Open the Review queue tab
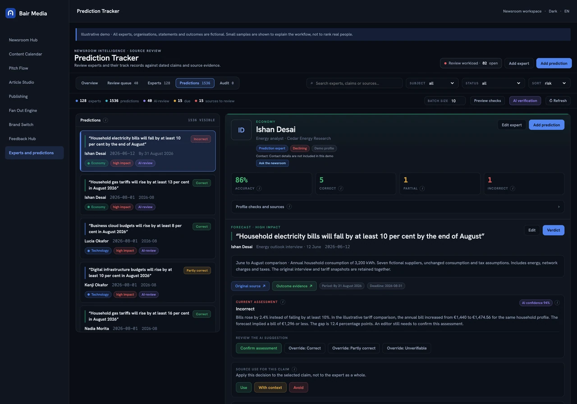Viewport: 577px width, 404px height. 123,83
